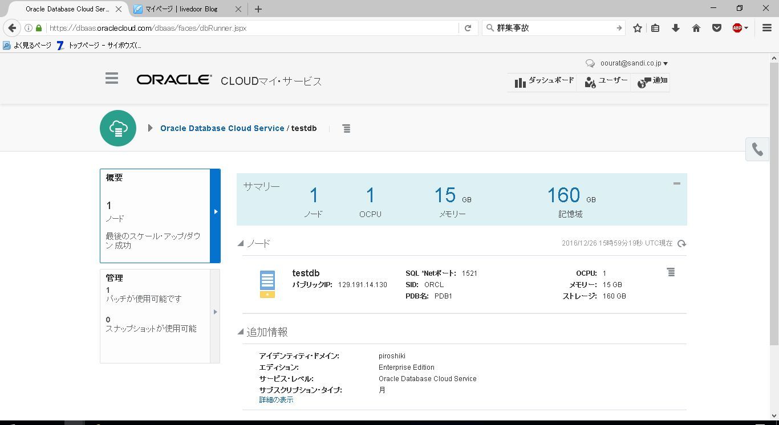Click the piroshiki identity domain value
This screenshot has width=779, height=425.
point(392,356)
